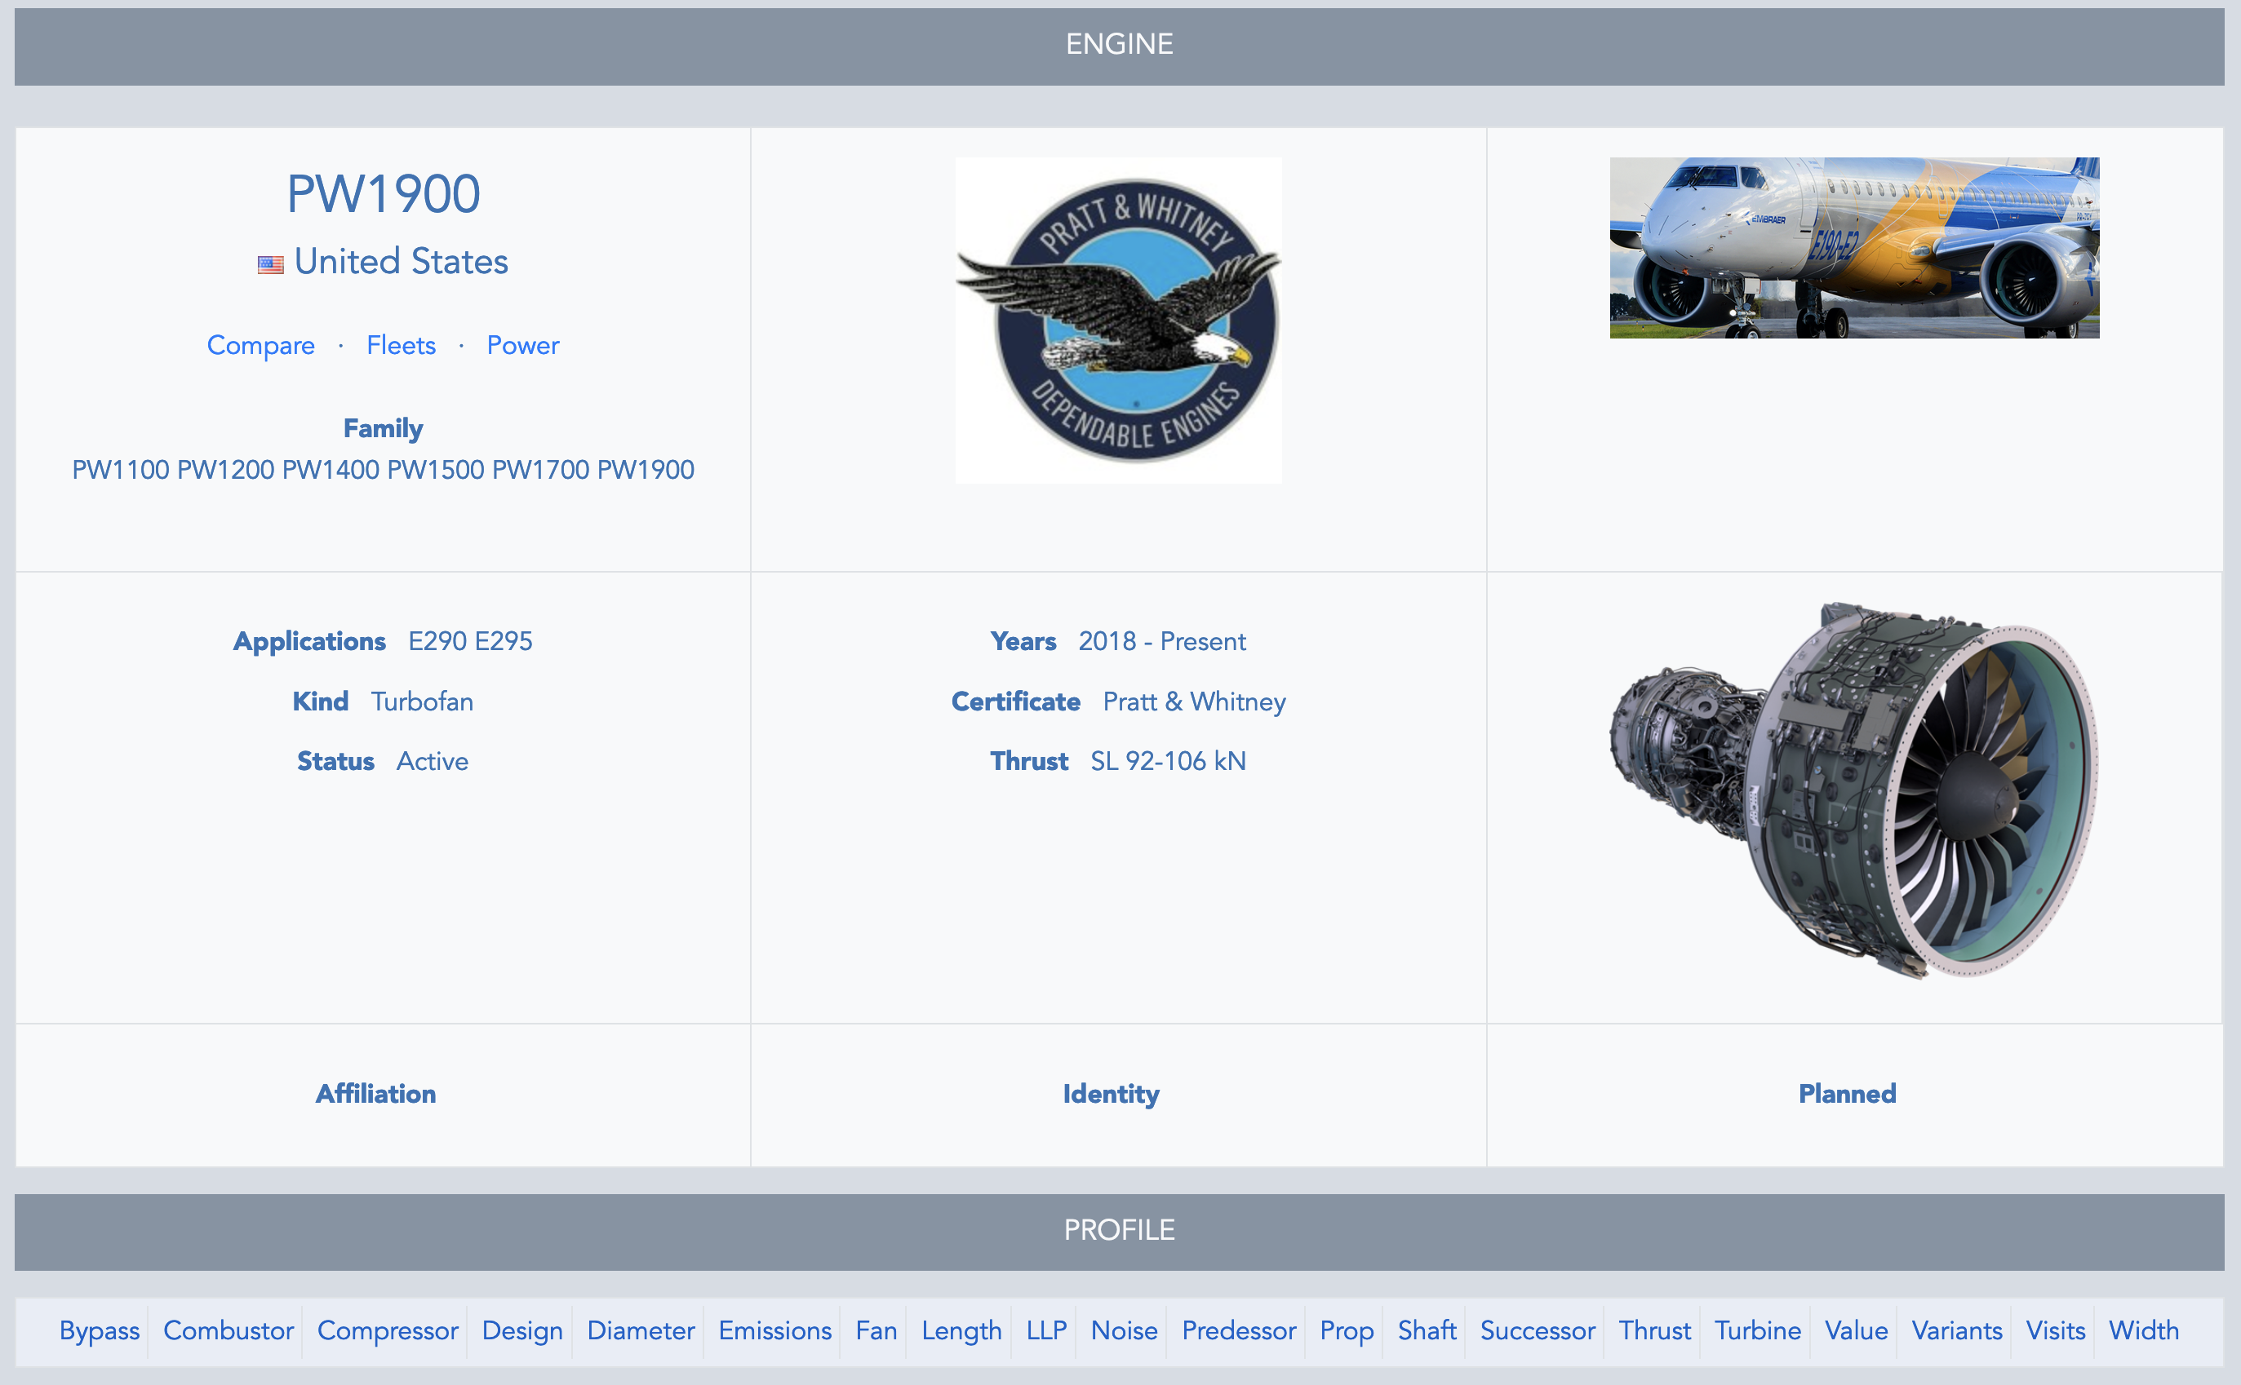This screenshot has width=2241, height=1385.
Task: Open the Identity section
Action: (x=1111, y=1094)
